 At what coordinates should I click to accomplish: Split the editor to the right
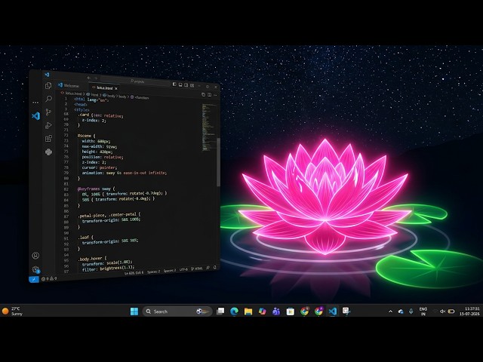click(x=210, y=95)
